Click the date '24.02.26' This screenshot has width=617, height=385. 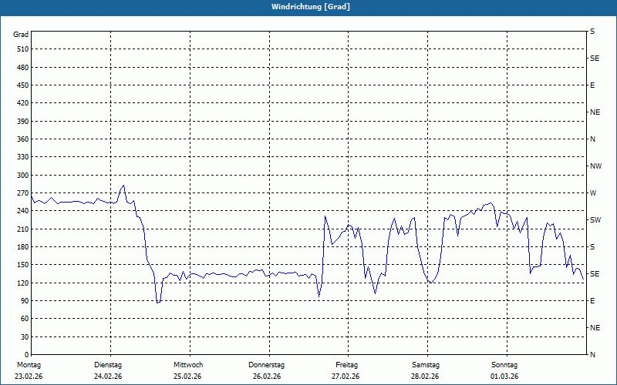pyautogui.click(x=108, y=377)
